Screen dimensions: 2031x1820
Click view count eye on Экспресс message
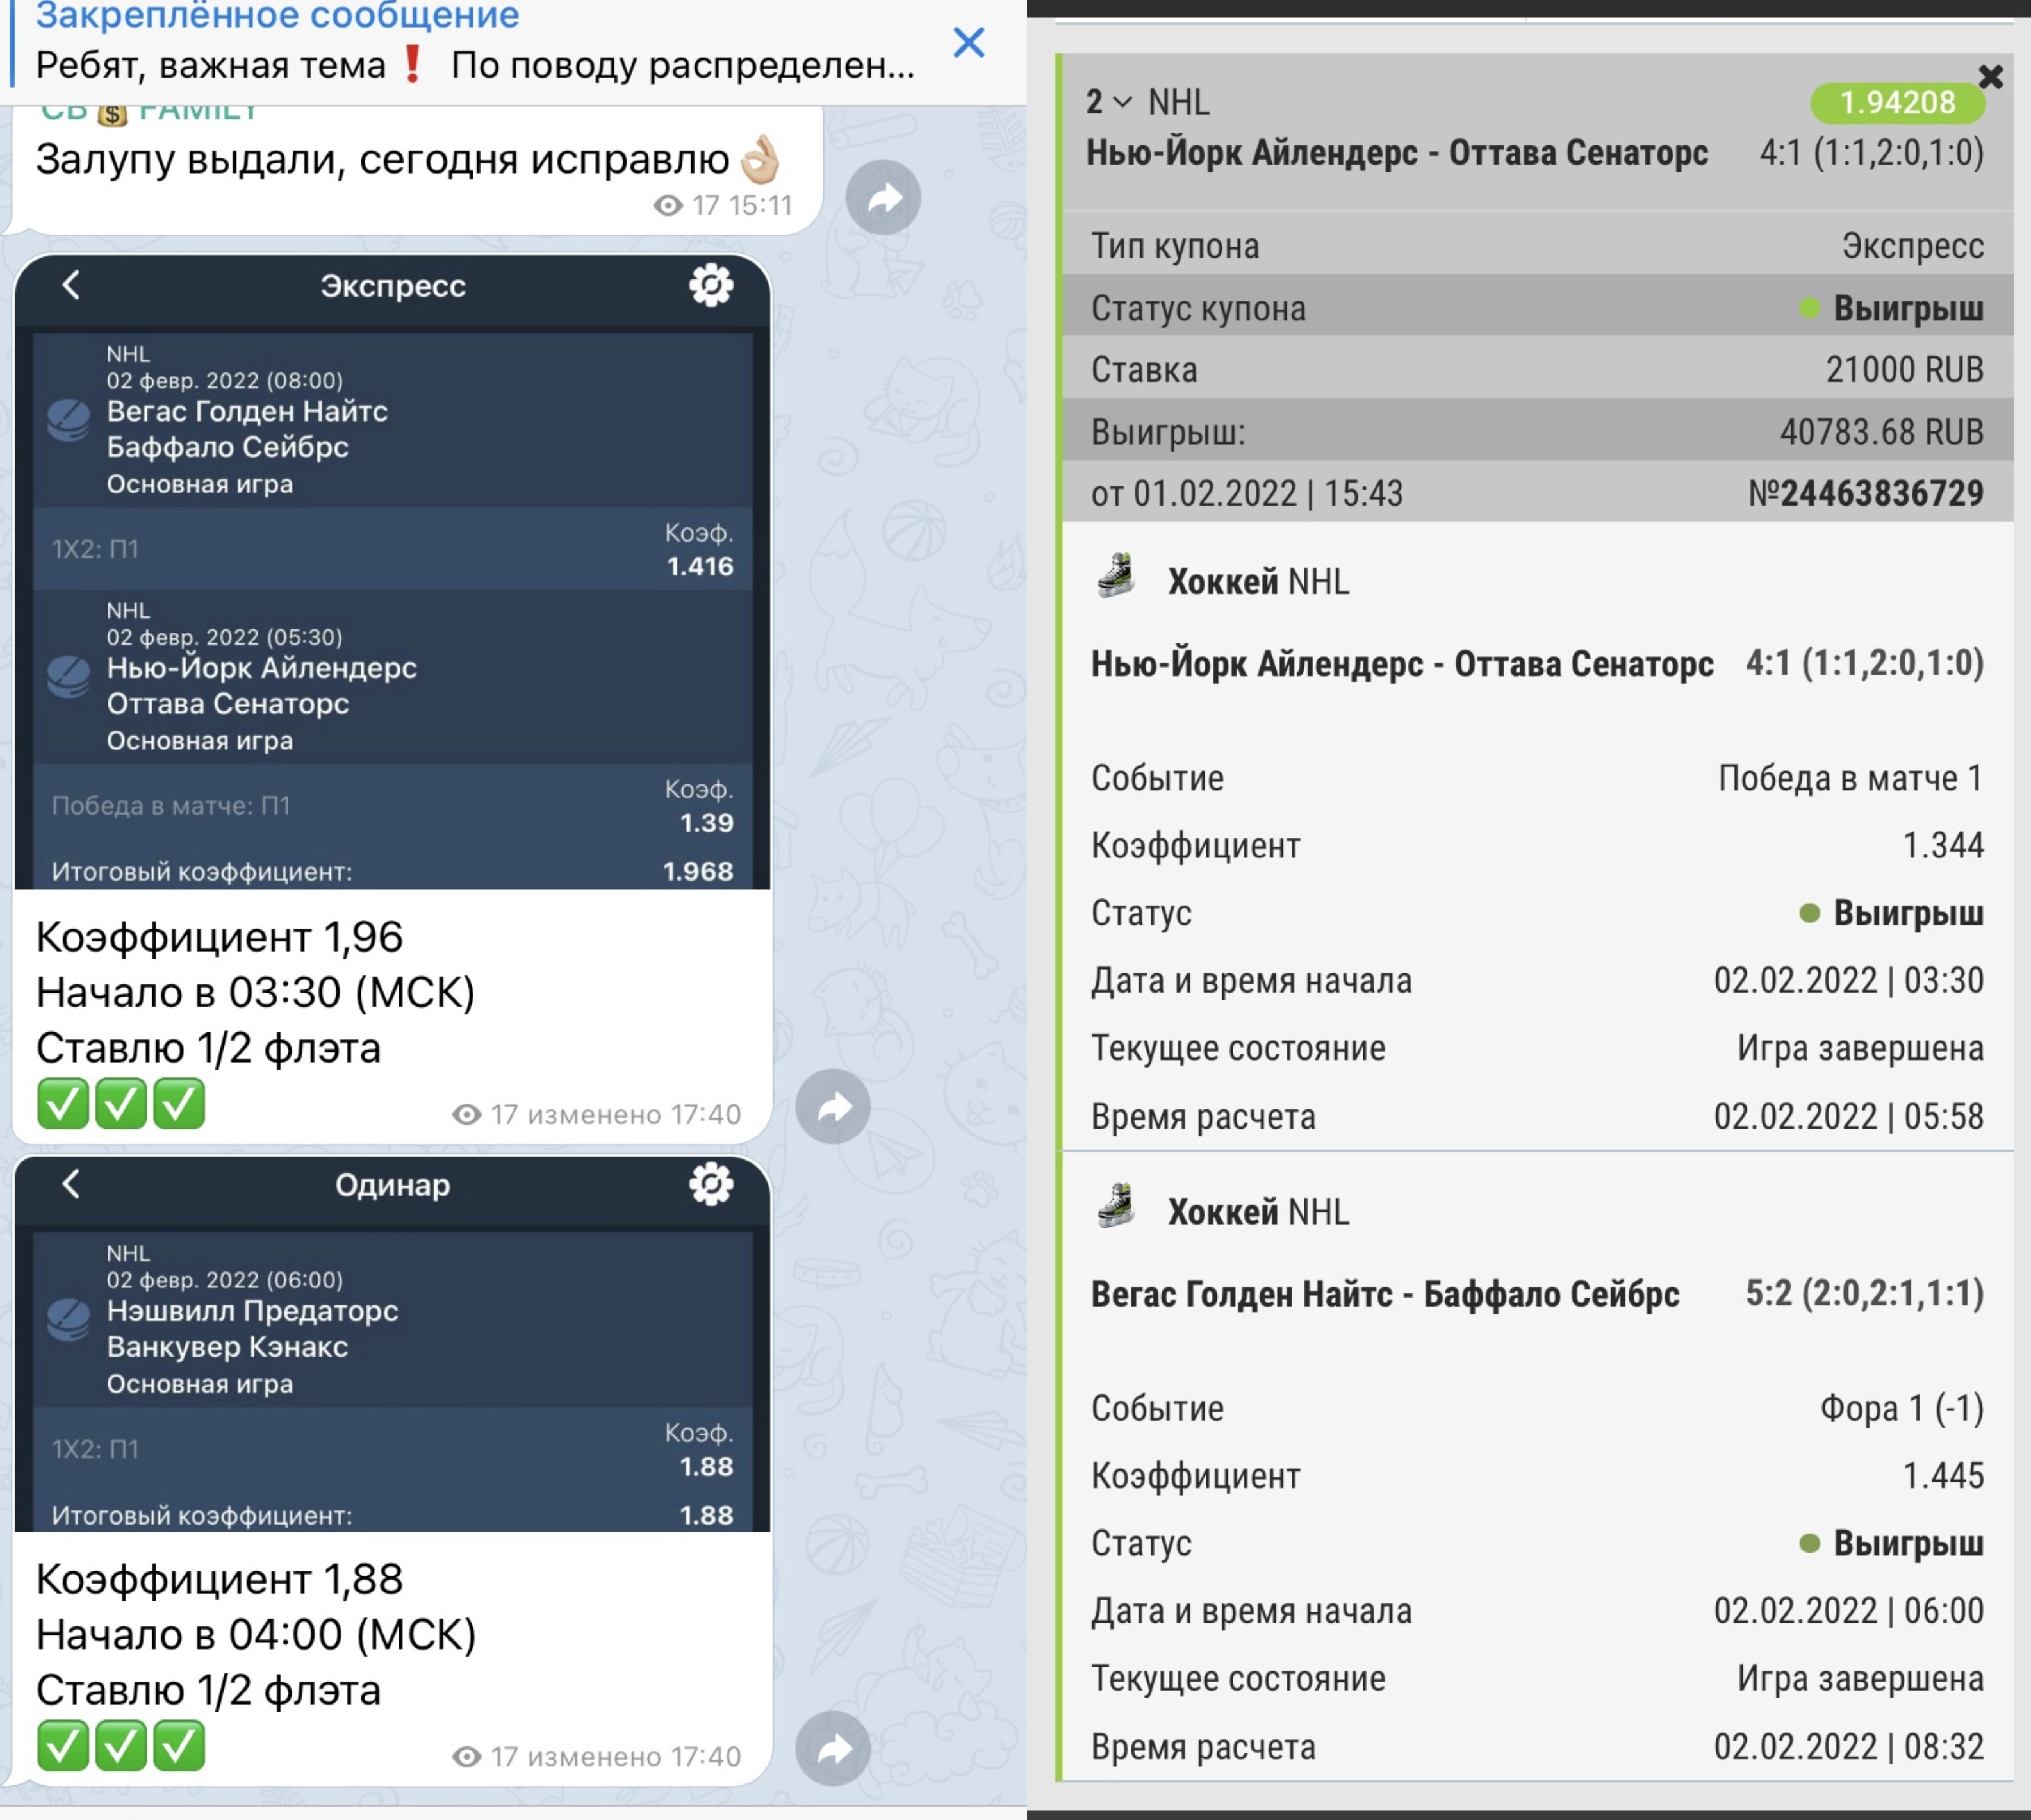[x=467, y=1115]
